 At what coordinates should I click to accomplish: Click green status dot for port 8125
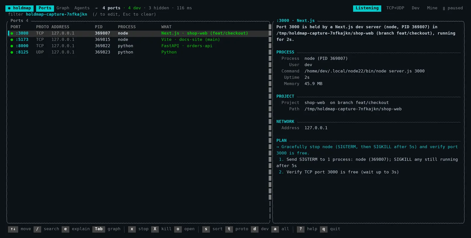[x=12, y=52]
